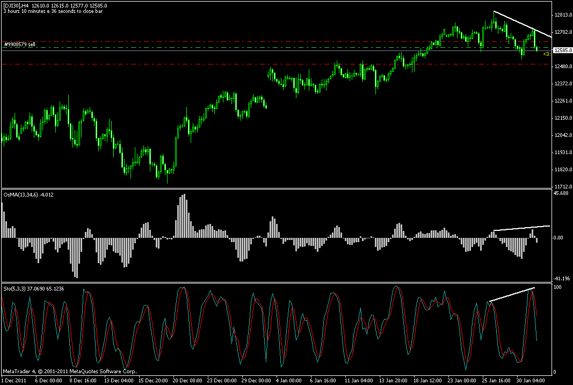Click the OsMA(13,34,6) indicator label

[28, 195]
